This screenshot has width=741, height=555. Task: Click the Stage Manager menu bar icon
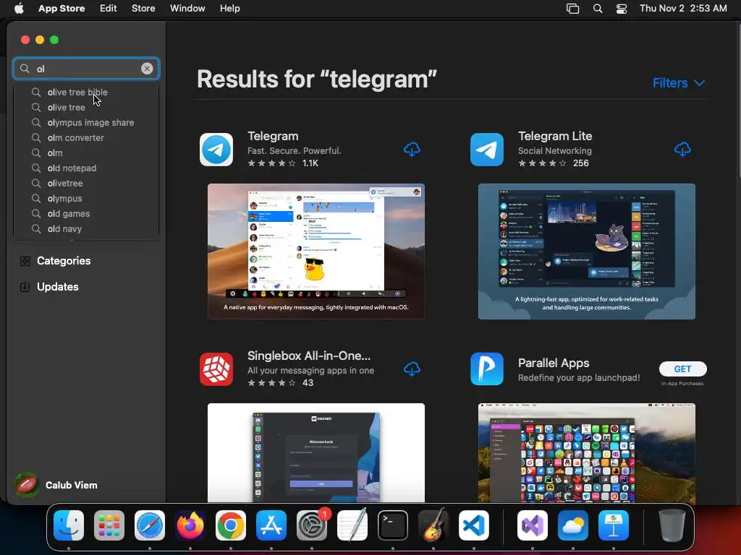[573, 9]
